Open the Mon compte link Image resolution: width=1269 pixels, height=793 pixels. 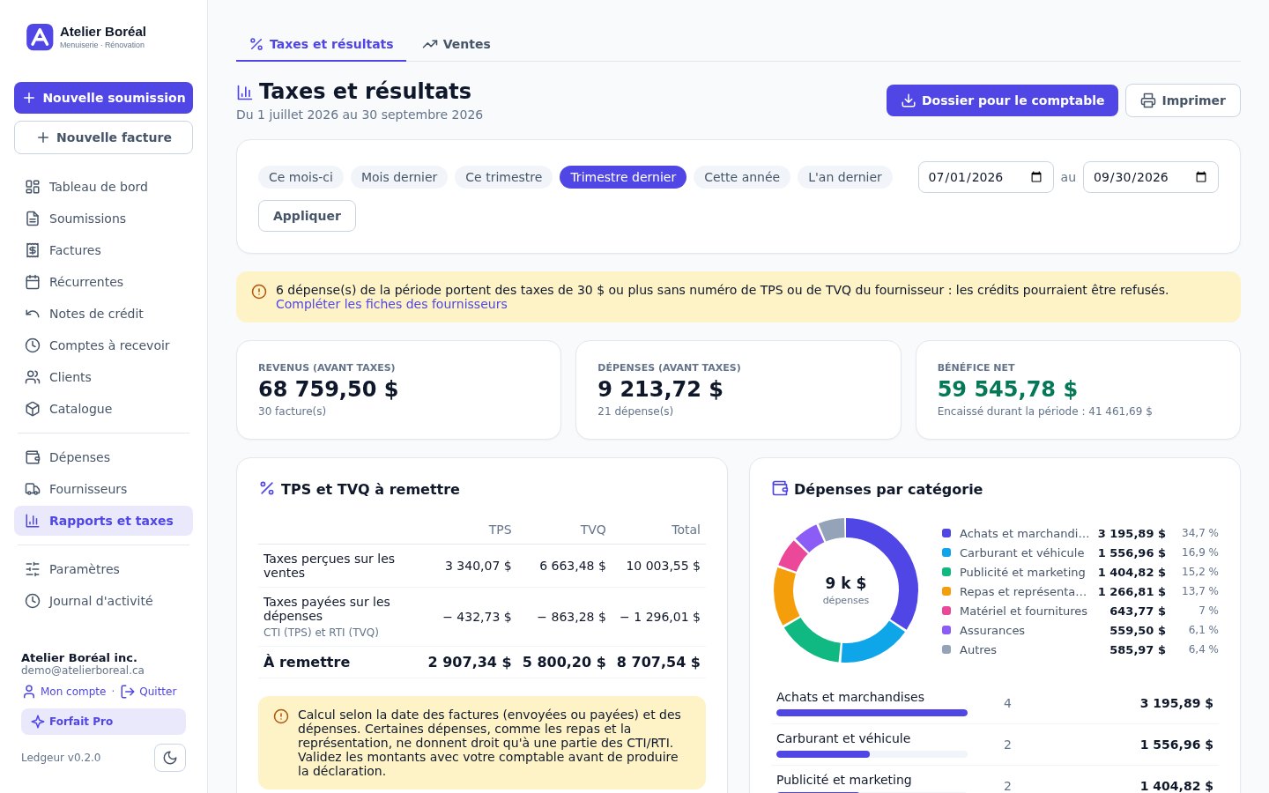pos(64,692)
